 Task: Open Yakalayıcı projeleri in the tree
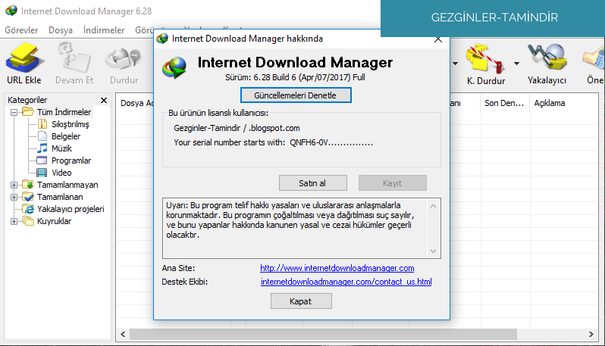pyautogui.click(x=70, y=209)
